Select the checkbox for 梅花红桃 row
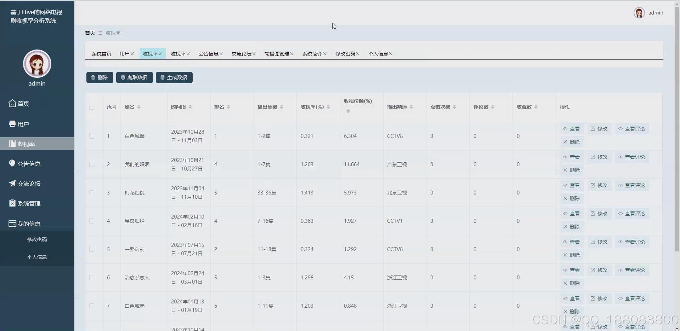This screenshot has height=331, width=680. point(92,193)
